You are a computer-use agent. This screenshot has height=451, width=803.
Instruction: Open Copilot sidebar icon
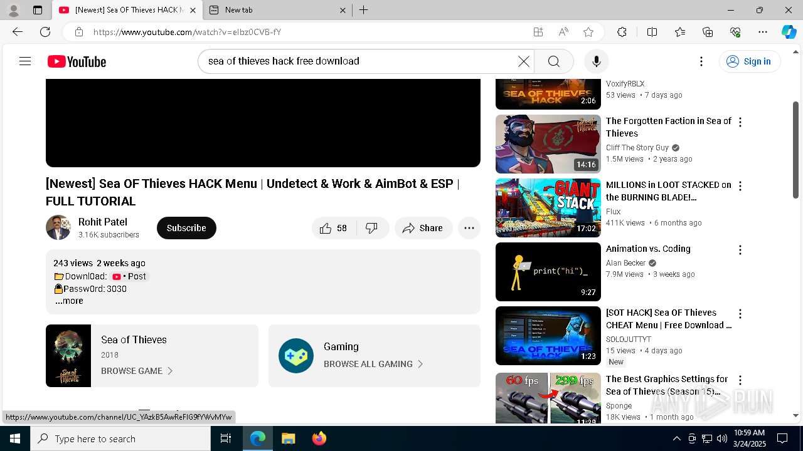tap(789, 32)
